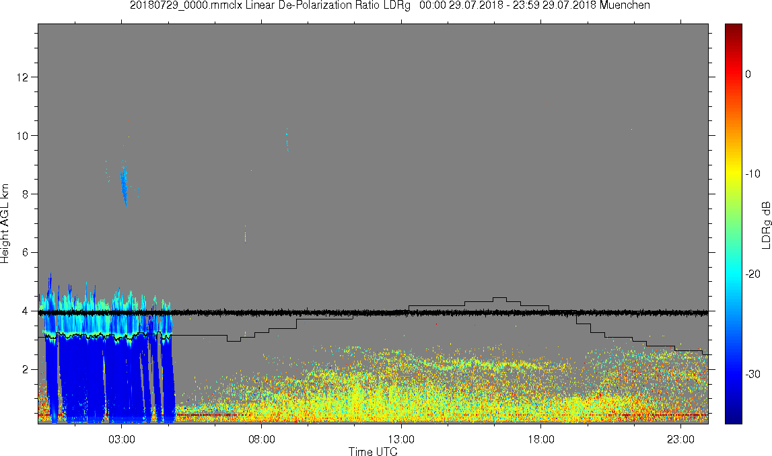Screen dimensions: 772x456
Task: Click the yellow region of the colorbar
Action: pos(733,174)
